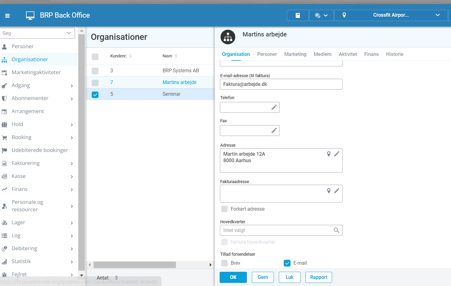
Task: Click the Fakturaadresse map pin icon
Action: point(329,191)
